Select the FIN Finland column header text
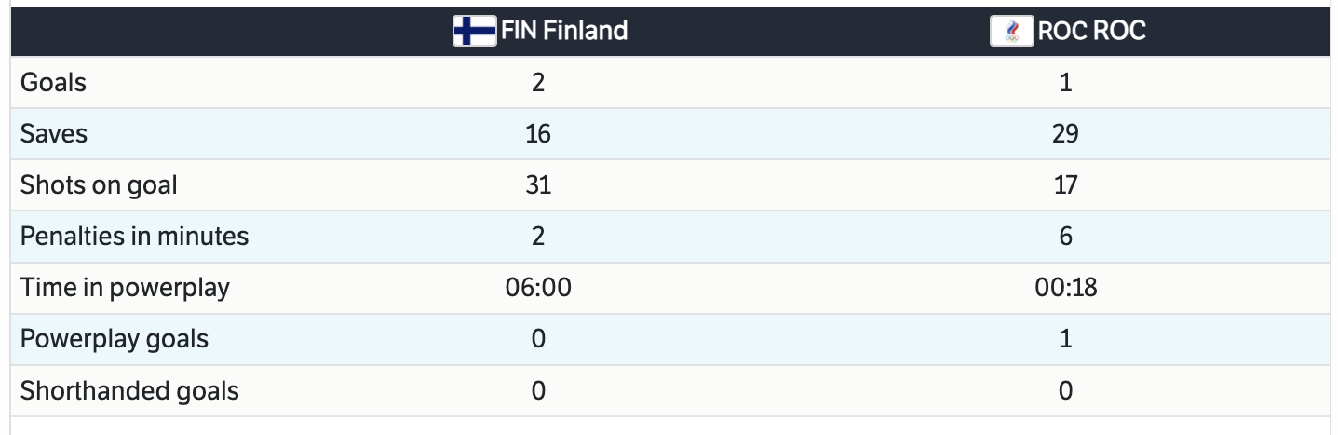Image resolution: width=1338 pixels, height=435 pixels. 564,32
